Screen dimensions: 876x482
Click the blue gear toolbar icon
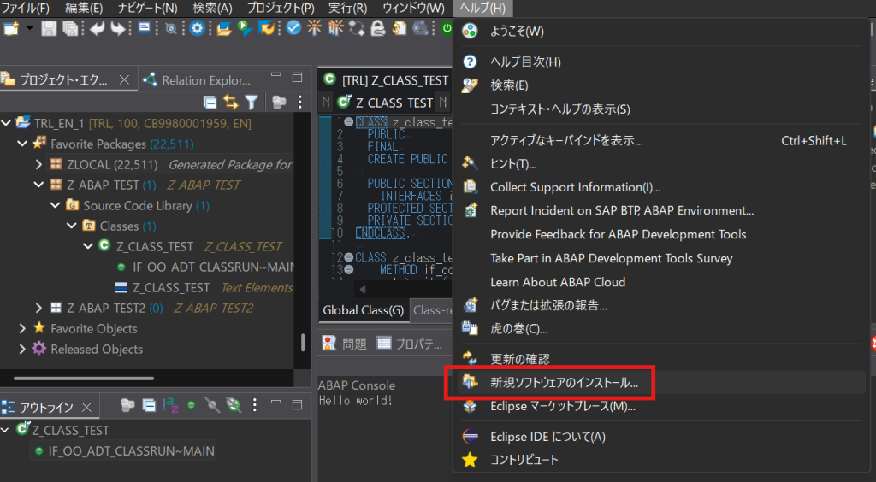point(197,28)
